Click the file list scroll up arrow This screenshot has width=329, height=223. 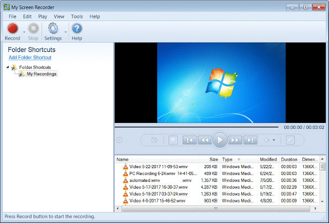coord(322,159)
